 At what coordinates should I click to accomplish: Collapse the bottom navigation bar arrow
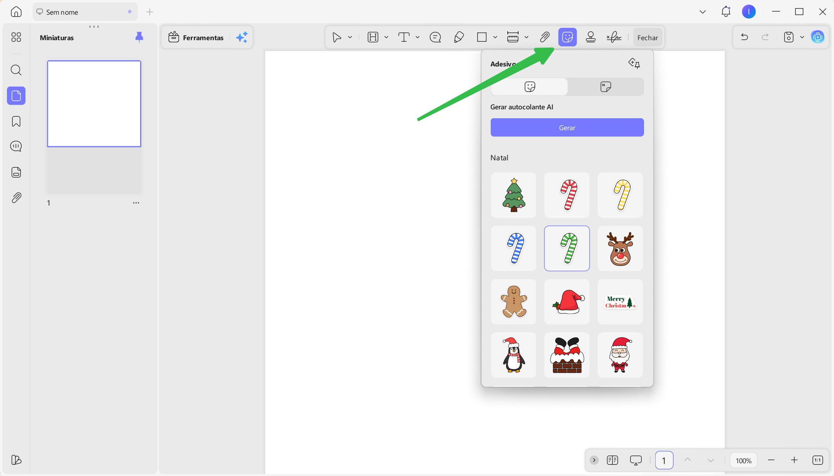coord(594,460)
